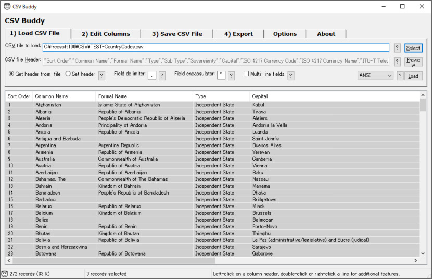
Task: Open the ANSI encoding dropdown
Action: (375, 75)
